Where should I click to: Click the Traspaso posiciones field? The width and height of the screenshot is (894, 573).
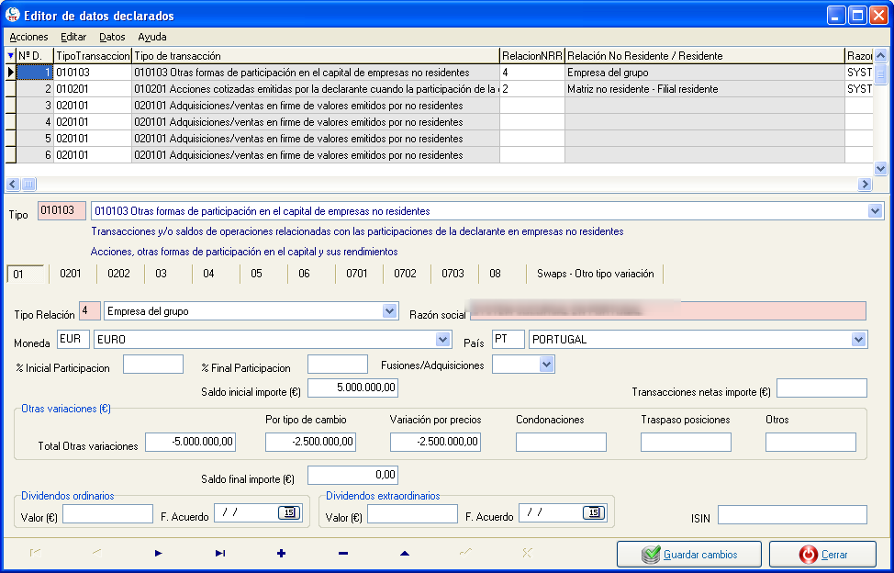pyautogui.click(x=686, y=442)
